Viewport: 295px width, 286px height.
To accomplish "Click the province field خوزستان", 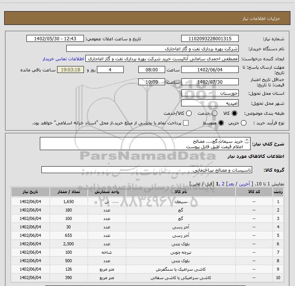I will (x=210, y=93).
